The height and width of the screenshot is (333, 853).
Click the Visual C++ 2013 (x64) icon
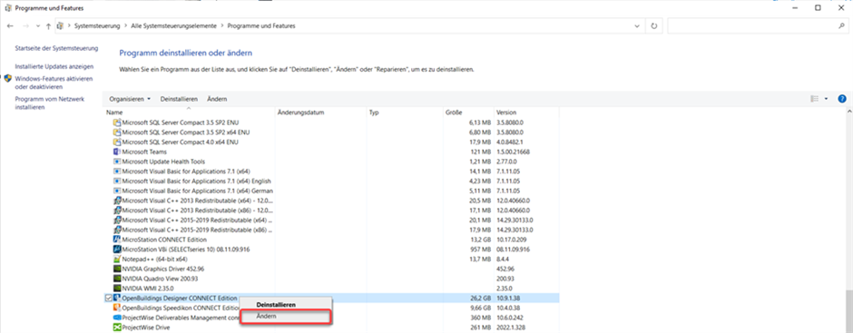(116, 201)
